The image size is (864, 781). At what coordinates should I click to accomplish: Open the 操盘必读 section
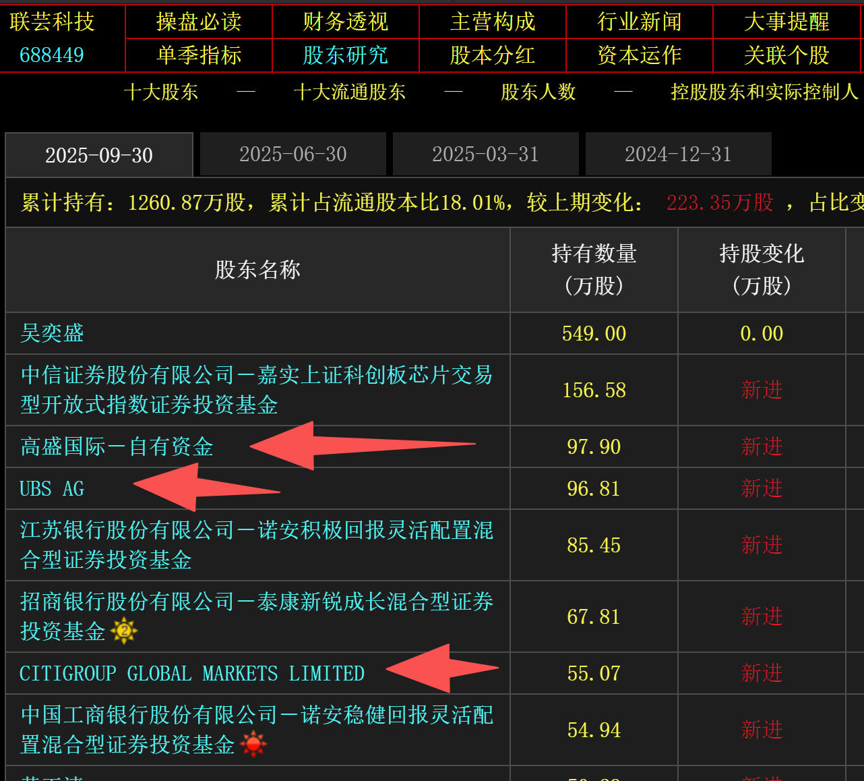(x=199, y=22)
